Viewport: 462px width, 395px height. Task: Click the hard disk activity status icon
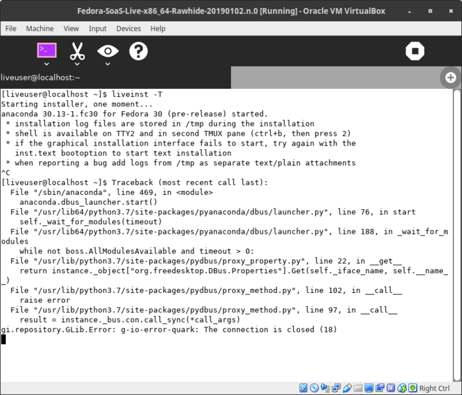[x=304, y=388]
